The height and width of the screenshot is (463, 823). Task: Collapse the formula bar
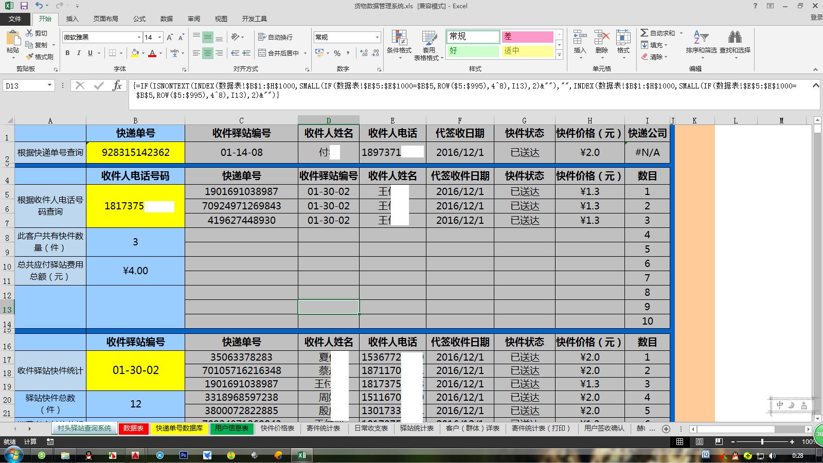point(815,85)
